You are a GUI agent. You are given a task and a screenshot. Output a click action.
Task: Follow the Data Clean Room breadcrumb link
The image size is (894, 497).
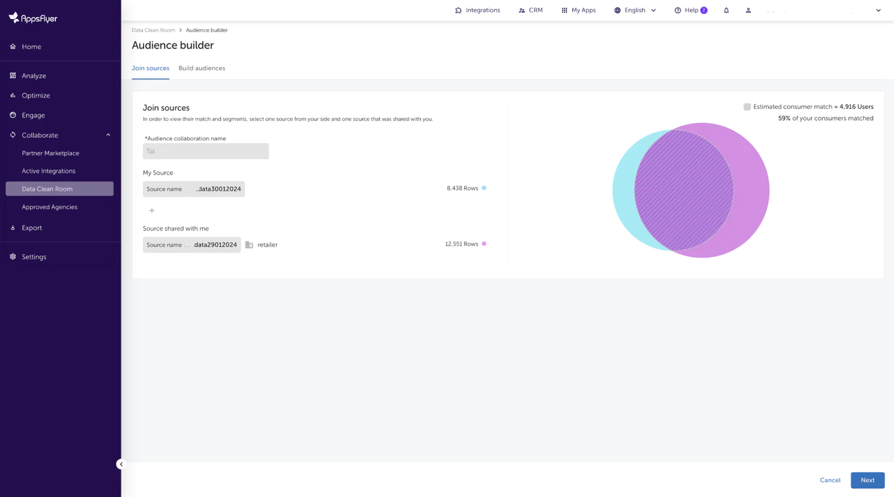pos(153,30)
